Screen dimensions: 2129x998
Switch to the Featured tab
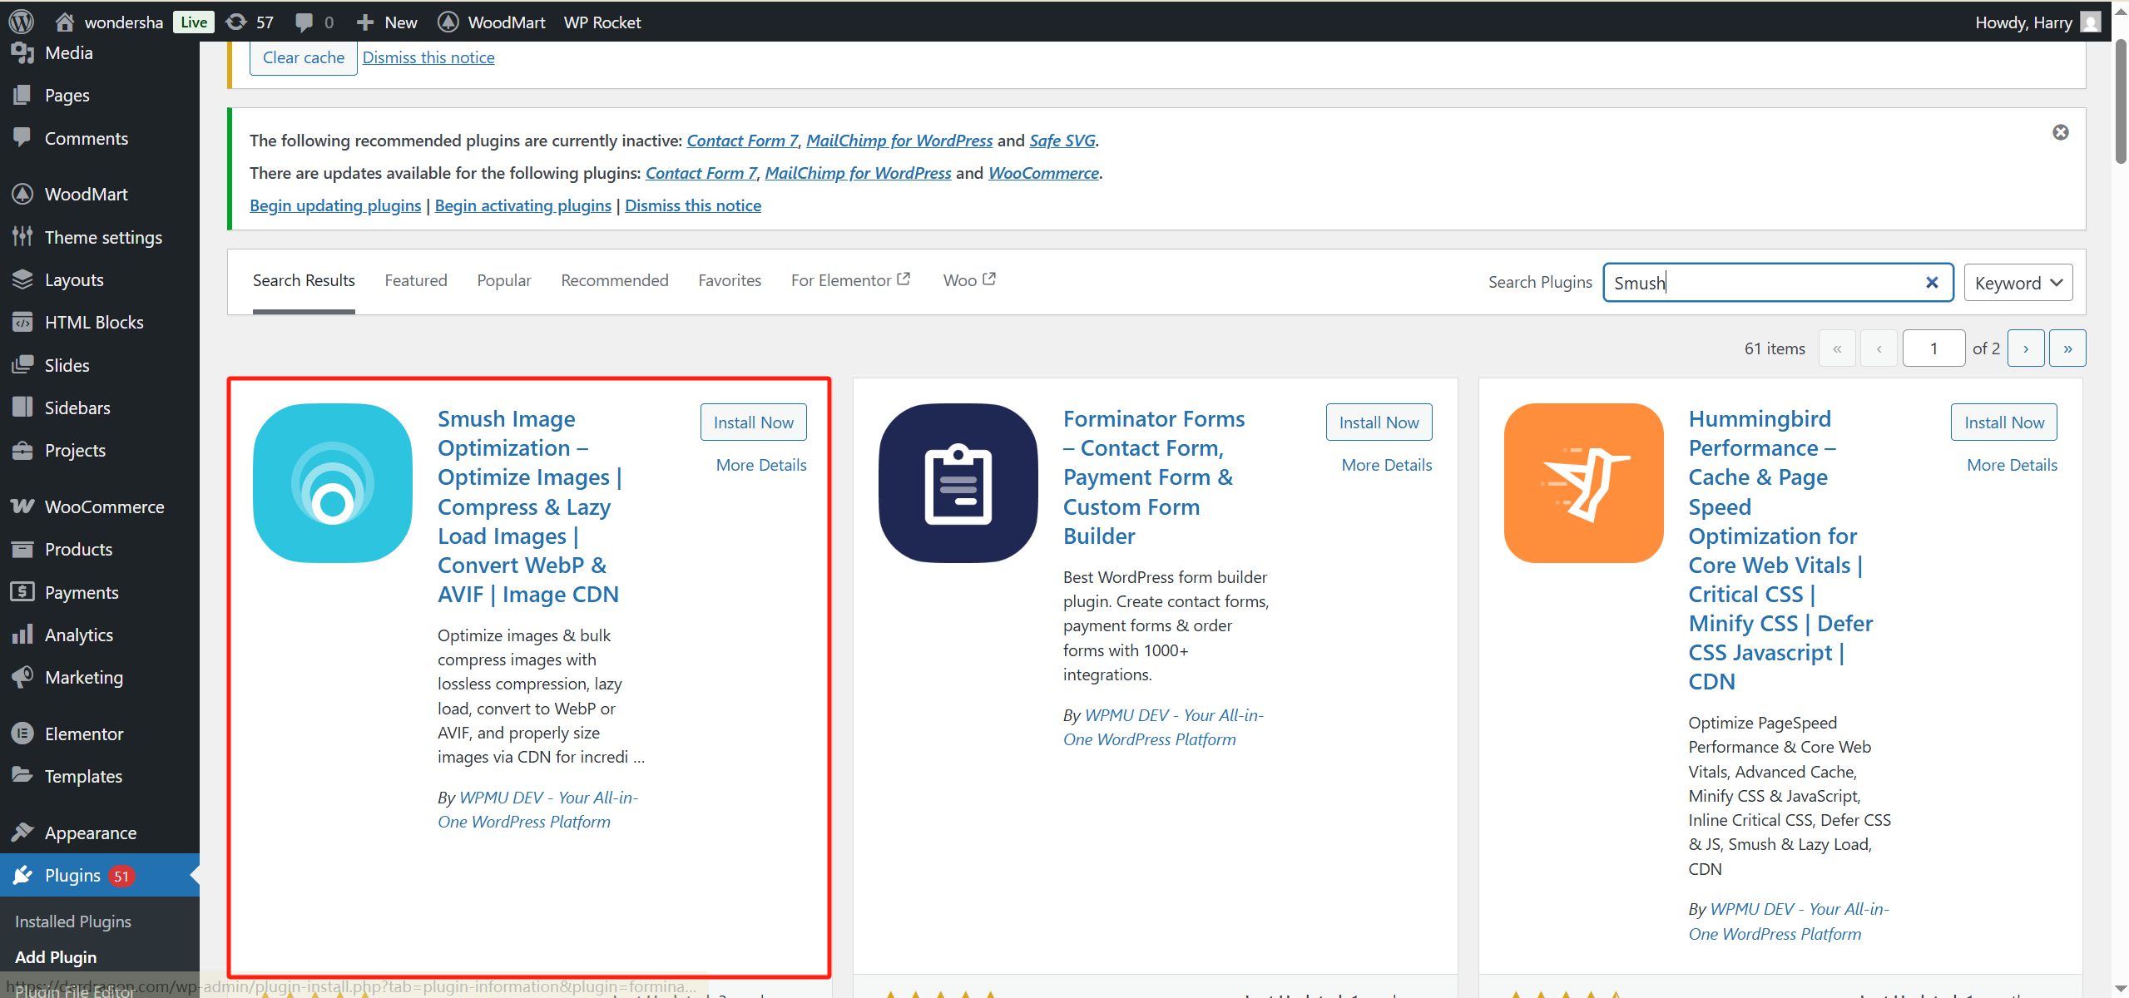click(x=415, y=280)
